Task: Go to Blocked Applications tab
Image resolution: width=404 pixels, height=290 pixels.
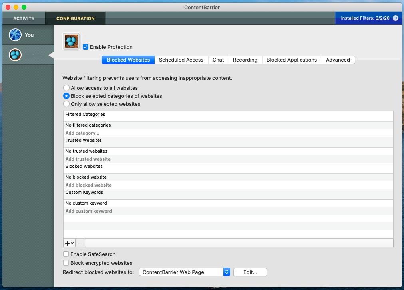Action: (292, 60)
